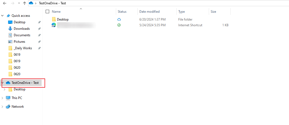Click the Quick access star icon
This screenshot has width=289, height=125.
point(8,16)
